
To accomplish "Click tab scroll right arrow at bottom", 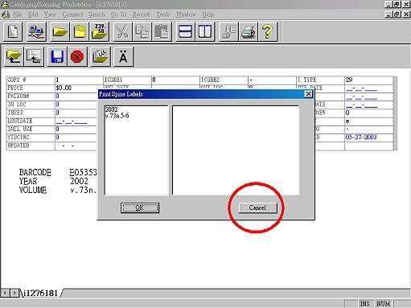I will tap(14, 293).
